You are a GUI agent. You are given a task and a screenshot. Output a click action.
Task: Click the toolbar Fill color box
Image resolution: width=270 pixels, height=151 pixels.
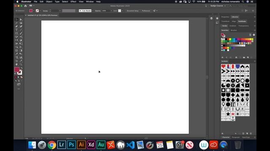[17, 70]
